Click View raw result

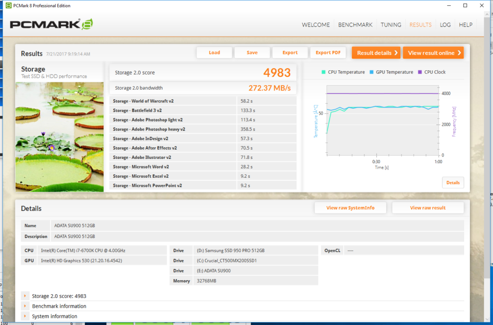point(428,208)
